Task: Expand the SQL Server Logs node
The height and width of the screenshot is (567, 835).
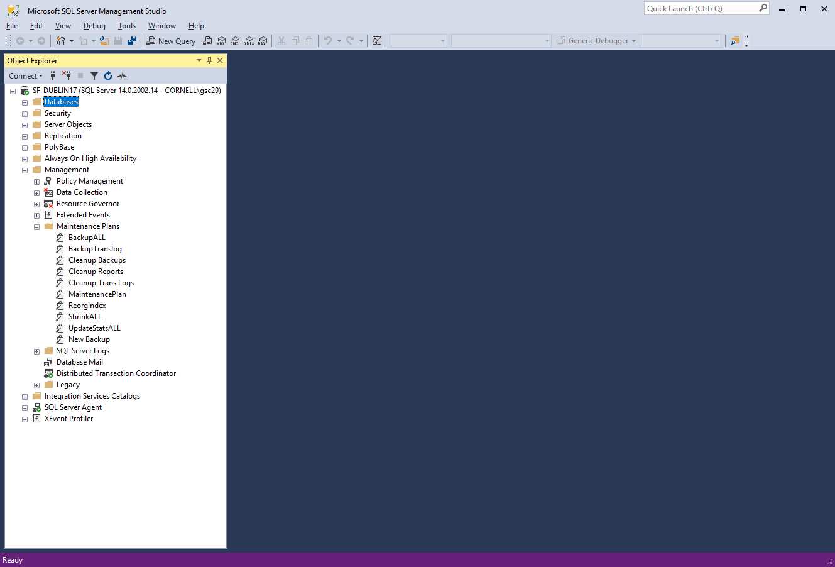Action: tap(36, 351)
